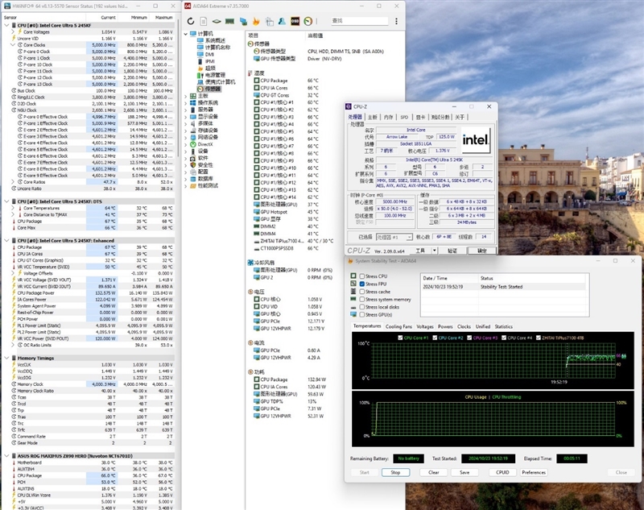The height and width of the screenshot is (510, 644).
Task: Click the Date / Time column header
Action: [449, 278]
